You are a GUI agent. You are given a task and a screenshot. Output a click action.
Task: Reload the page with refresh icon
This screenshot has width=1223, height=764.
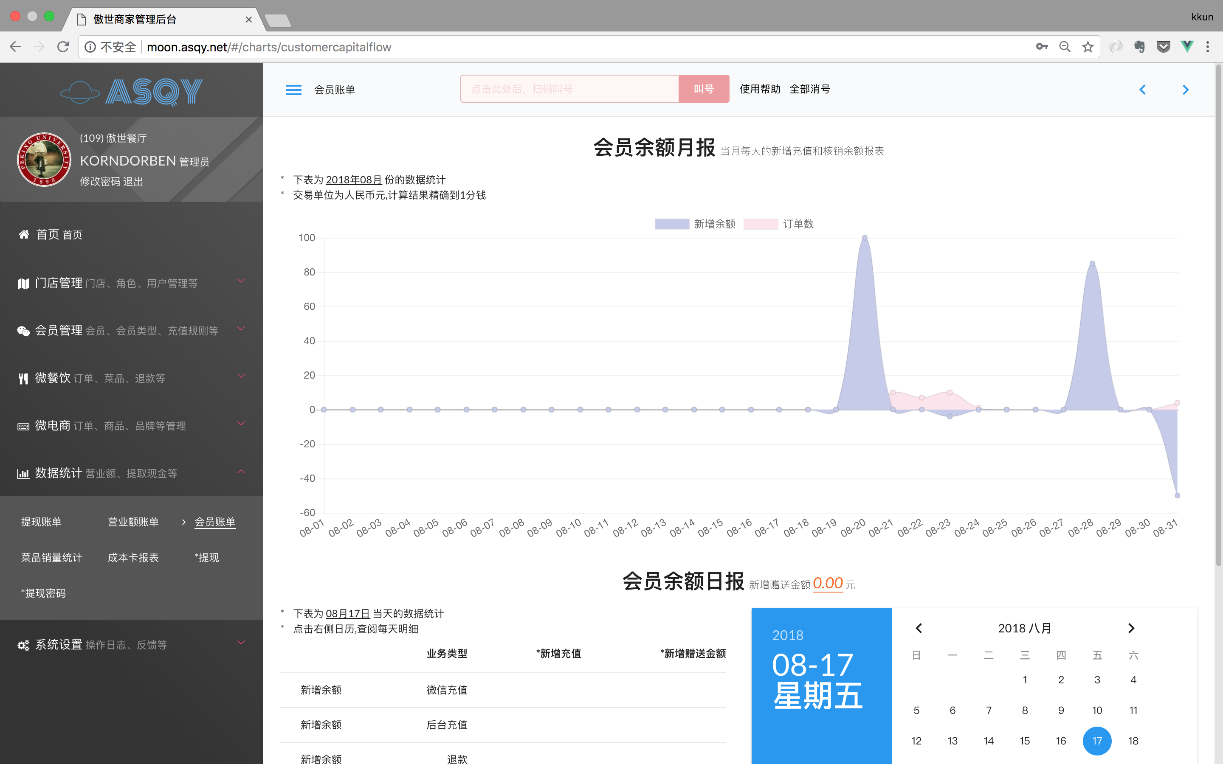click(x=63, y=47)
